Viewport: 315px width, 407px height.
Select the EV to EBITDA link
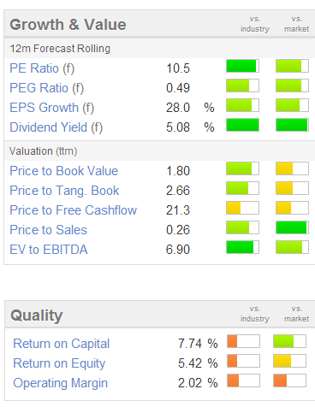pyautogui.click(x=49, y=250)
